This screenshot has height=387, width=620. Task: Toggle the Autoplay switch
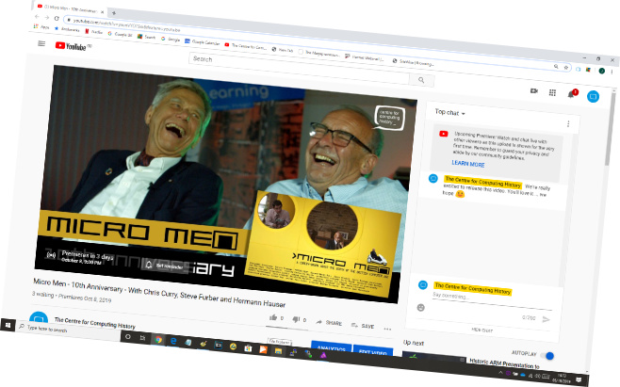(x=547, y=356)
